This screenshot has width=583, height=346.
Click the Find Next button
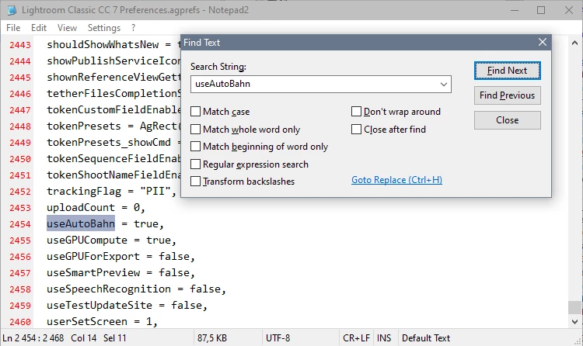[x=507, y=71]
